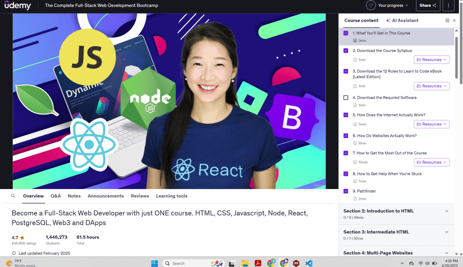Open the Q&A tab

pos(56,196)
